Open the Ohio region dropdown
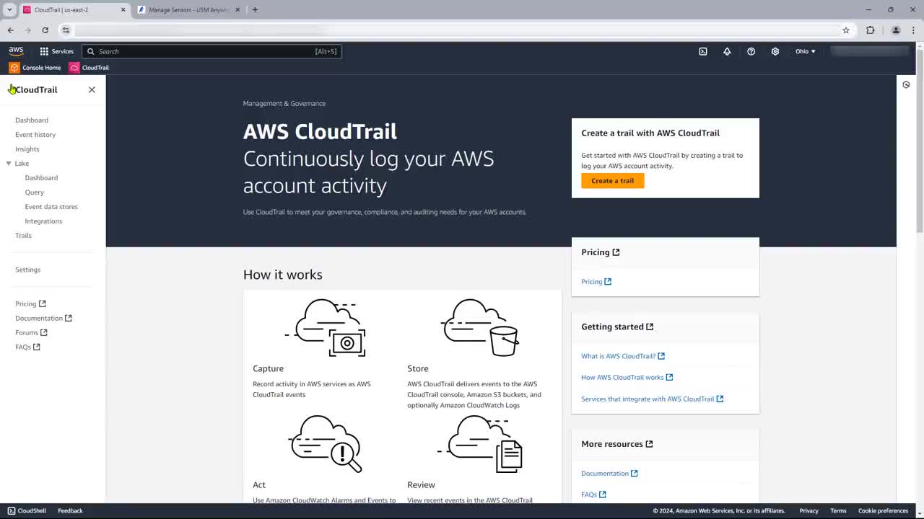The image size is (924, 519). click(805, 51)
